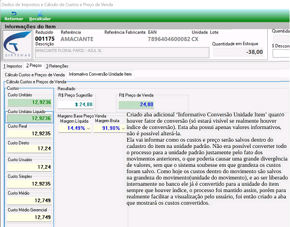Image resolution: width=290 pixels, height=227 pixels.
Task: Click the Referência value AMACIANTE
Action: pos(77,39)
